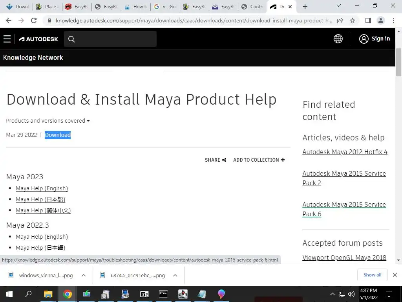
Task: Close the active Autodesk tab
Action: (290, 7)
